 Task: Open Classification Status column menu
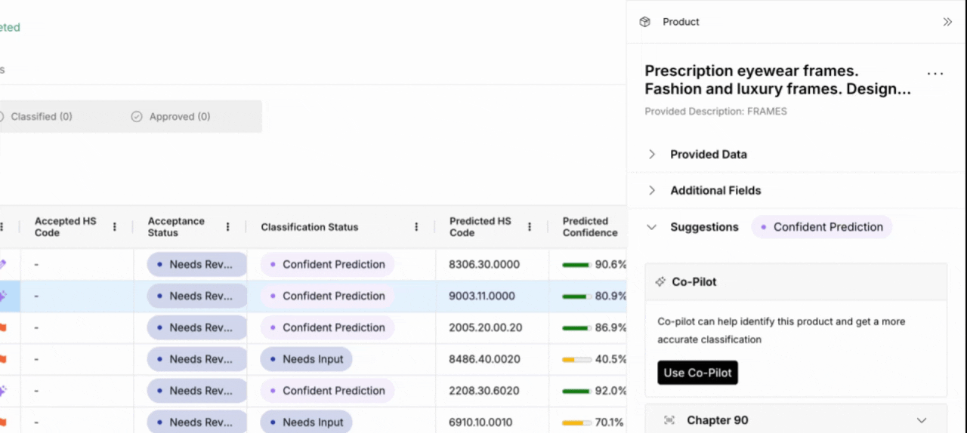pyautogui.click(x=416, y=227)
